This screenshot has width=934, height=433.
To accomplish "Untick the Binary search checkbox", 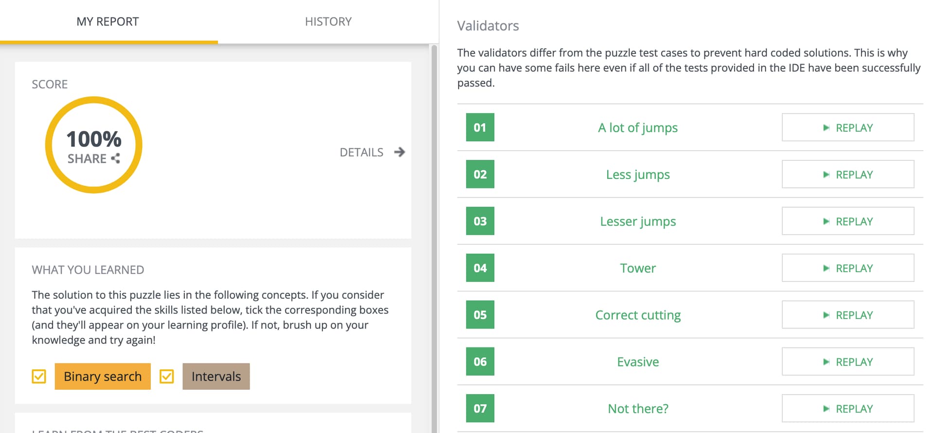I will point(39,376).
